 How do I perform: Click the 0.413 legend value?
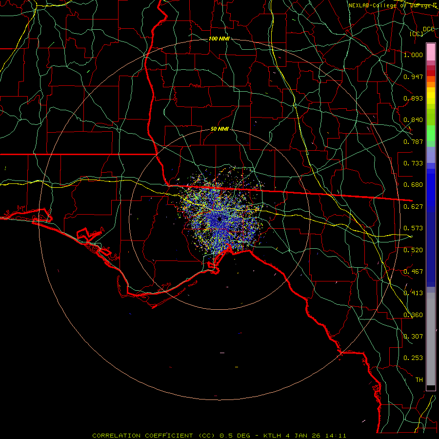click(x=413, y=293)
